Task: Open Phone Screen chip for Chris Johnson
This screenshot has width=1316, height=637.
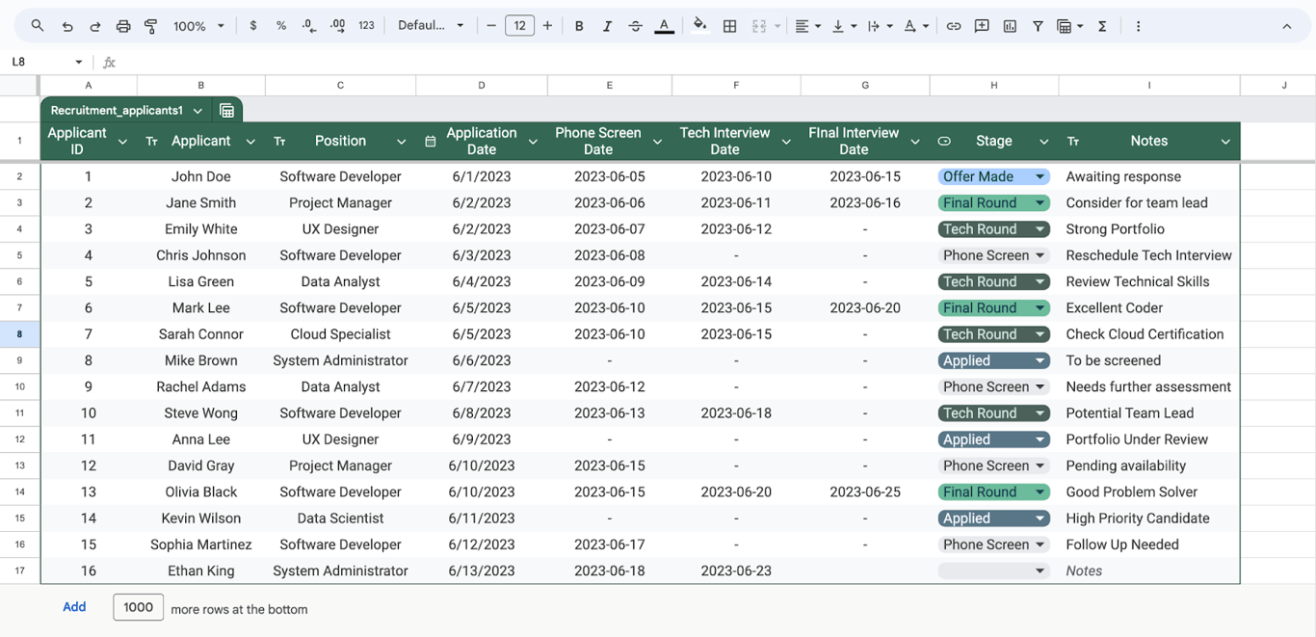Action: (993, 255)
